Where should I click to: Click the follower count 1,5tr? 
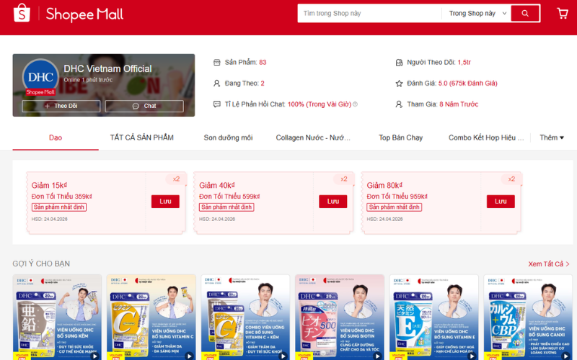464,63
